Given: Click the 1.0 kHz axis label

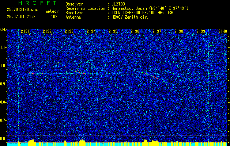Looking at the screenshot, I should (3, 66).
